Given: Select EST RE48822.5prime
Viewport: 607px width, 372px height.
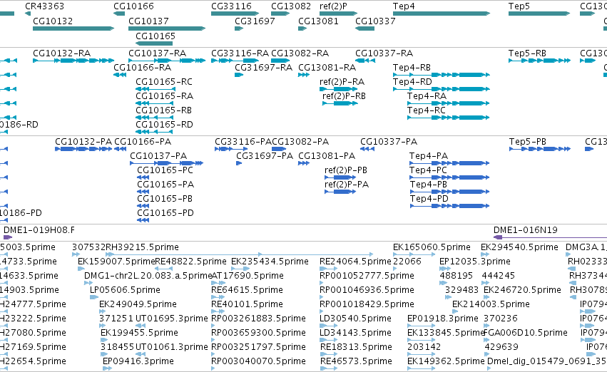Looking at the screenshot, I should pyautogui.click(x=190, y=262).
